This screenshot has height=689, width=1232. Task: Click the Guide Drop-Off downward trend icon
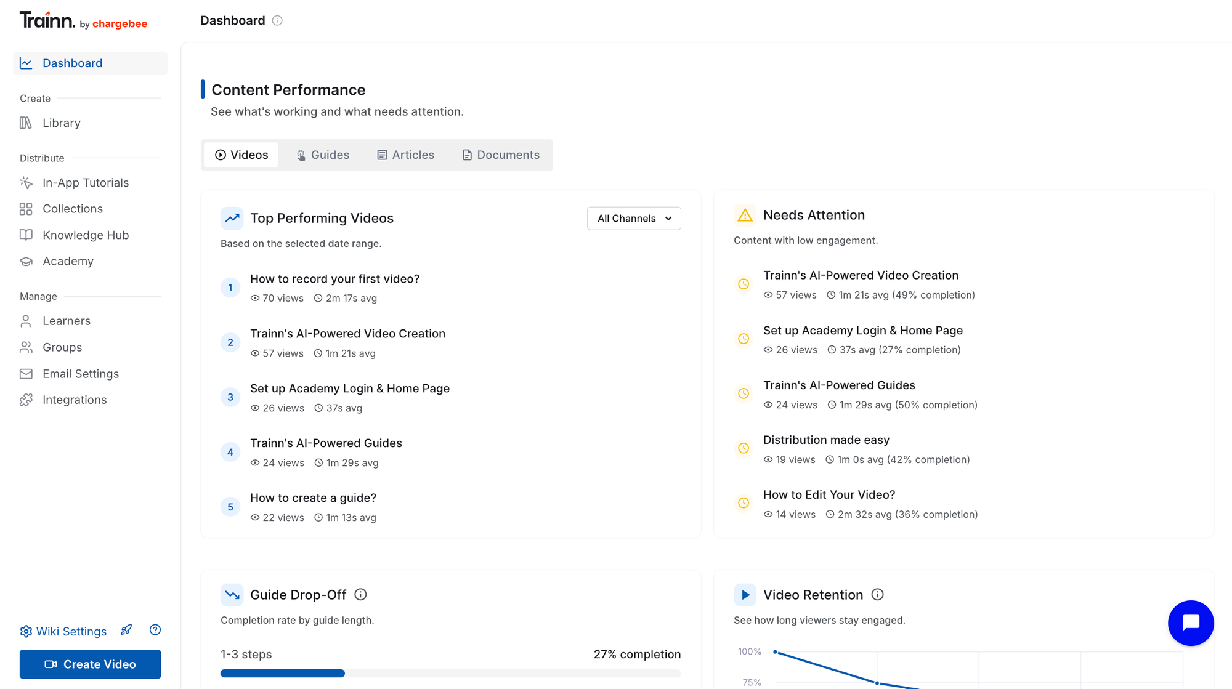[x=232, y=595]
